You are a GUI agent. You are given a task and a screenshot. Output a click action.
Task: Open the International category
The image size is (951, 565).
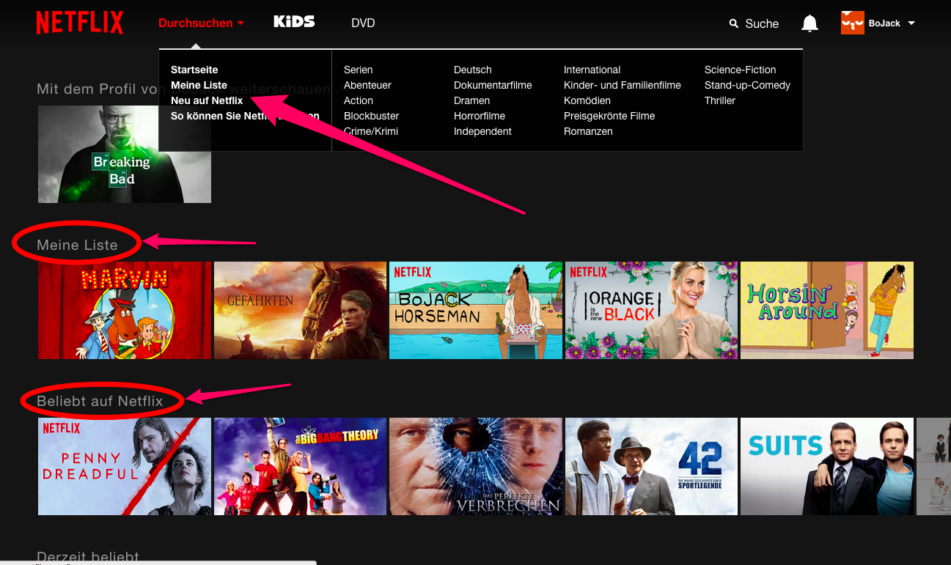coord(592,70)
